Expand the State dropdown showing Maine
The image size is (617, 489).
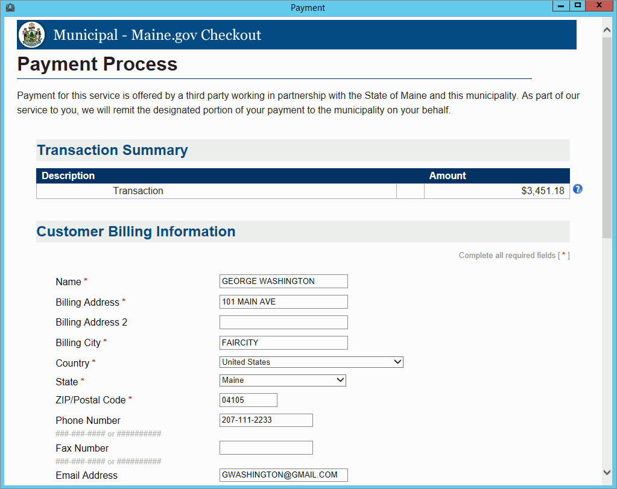point(283,380)
